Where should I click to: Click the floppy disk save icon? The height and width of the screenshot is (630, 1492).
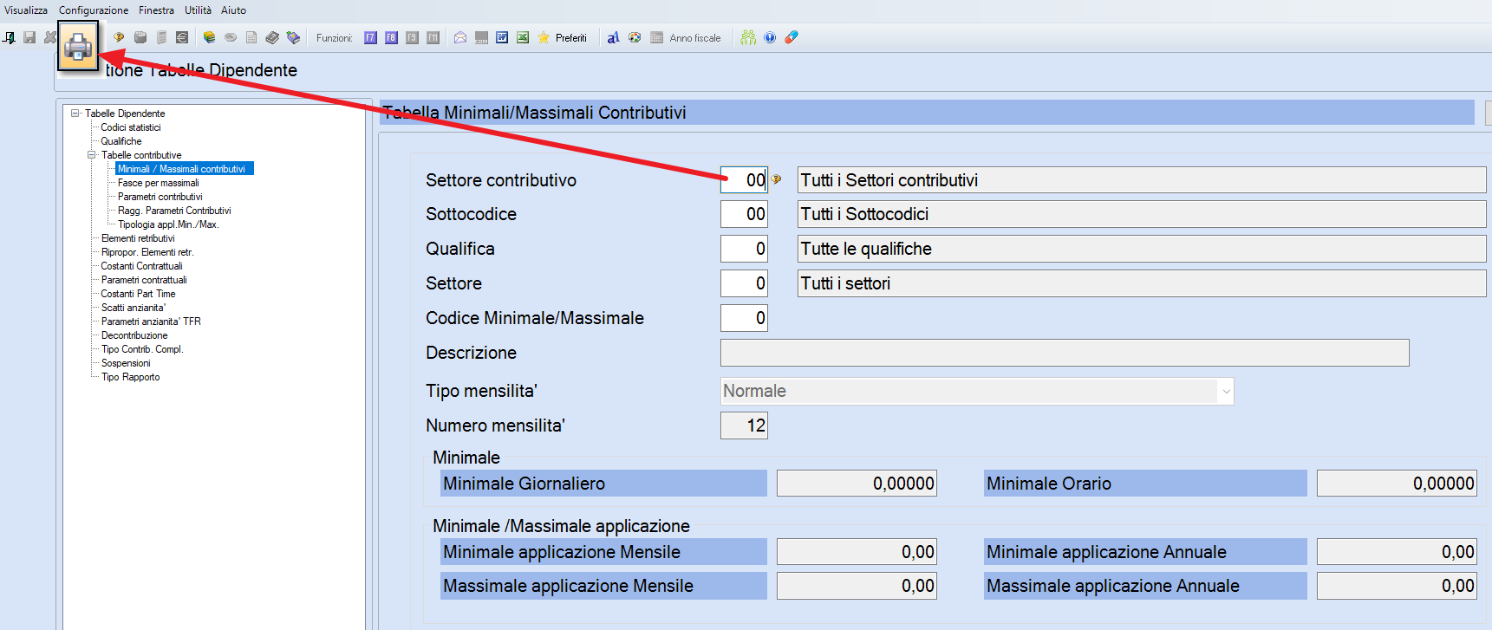(29, 37)
